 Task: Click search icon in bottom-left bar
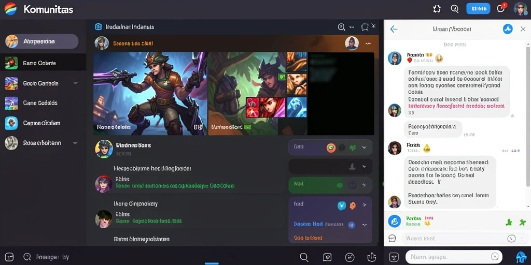tap(27, 257)
